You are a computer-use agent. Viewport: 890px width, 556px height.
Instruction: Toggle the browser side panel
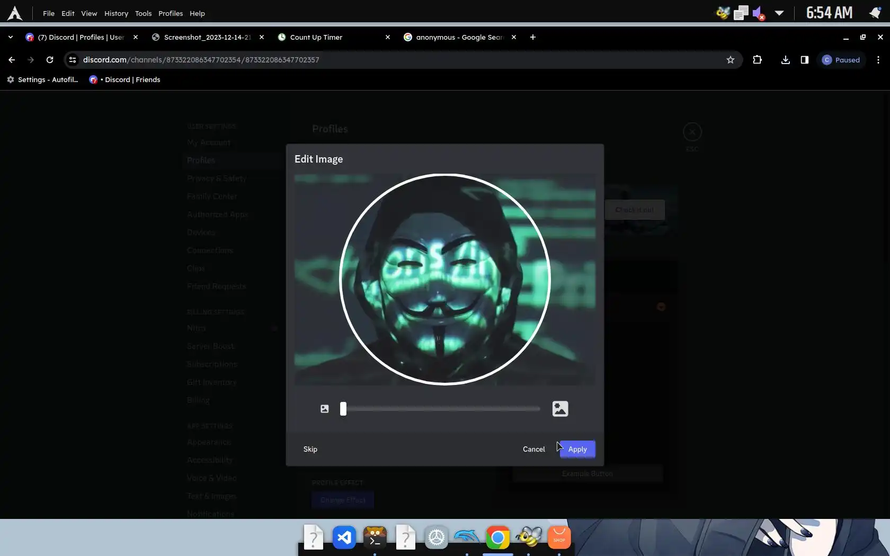805,60
